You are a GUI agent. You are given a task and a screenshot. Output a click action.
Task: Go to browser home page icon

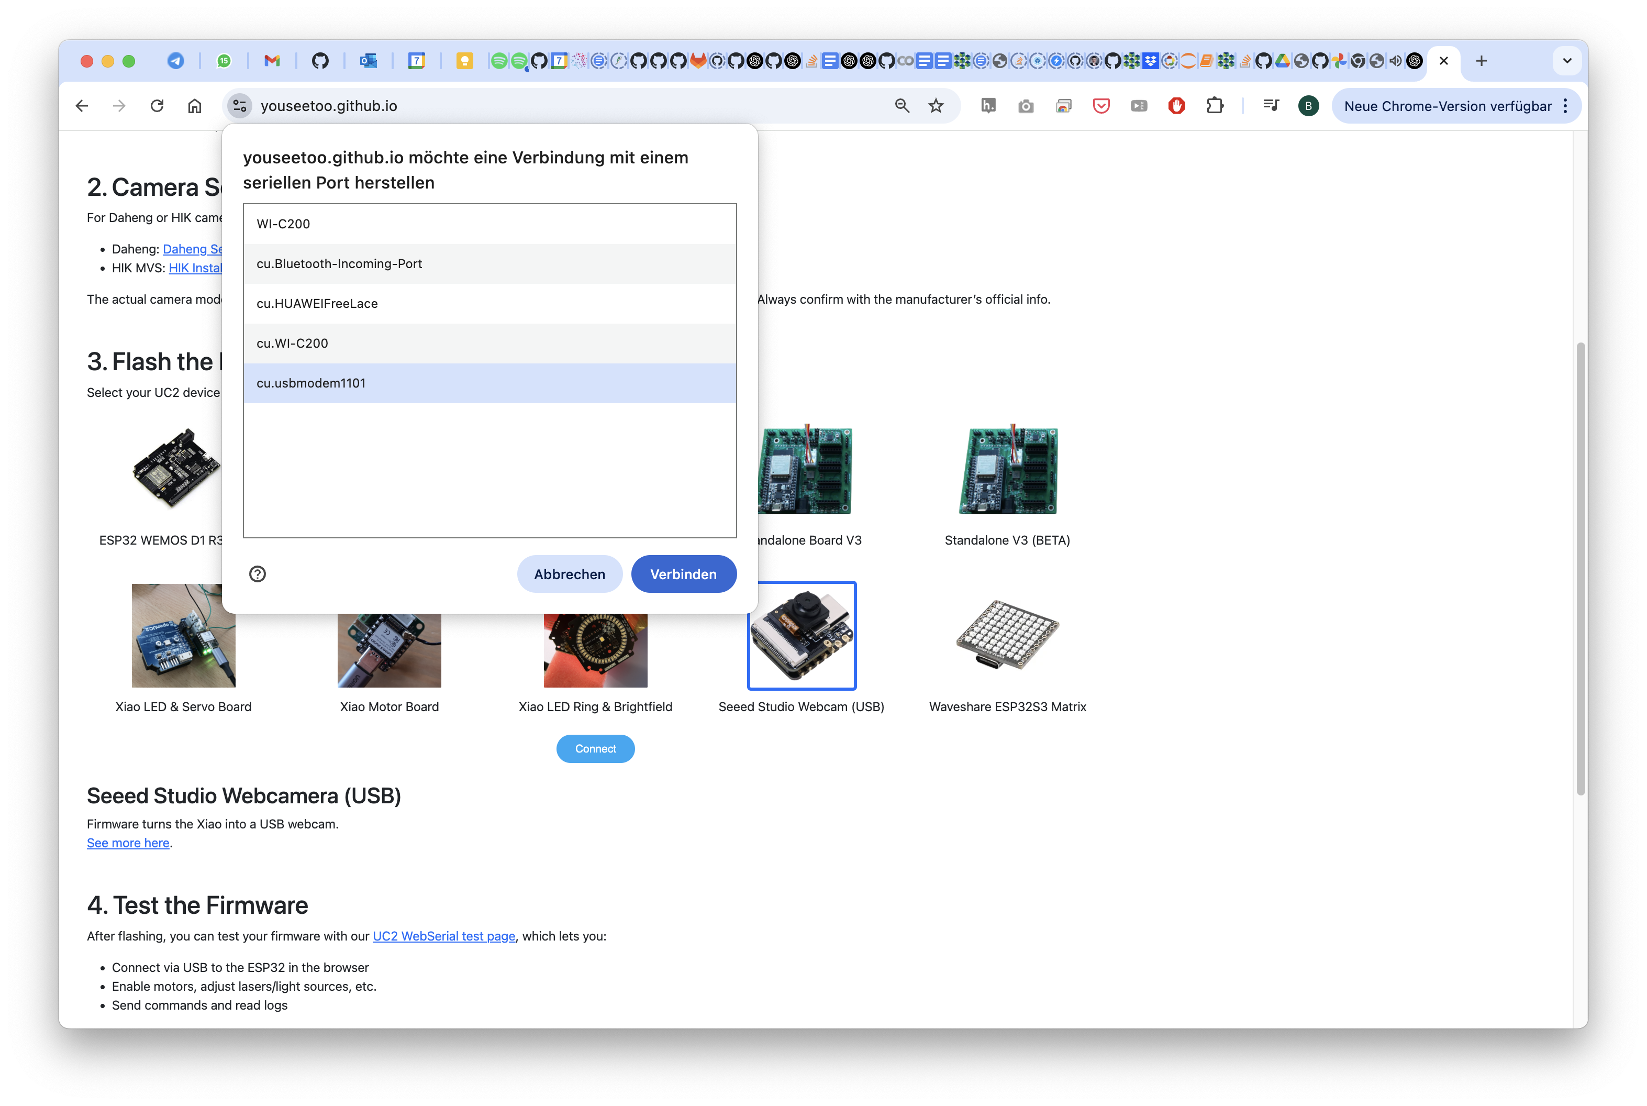195,106
